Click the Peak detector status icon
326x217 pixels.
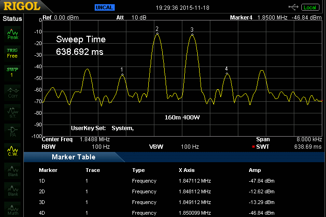click(13, 33)
